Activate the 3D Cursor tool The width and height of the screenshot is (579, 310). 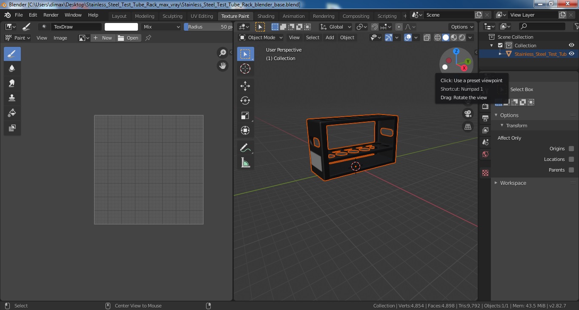point(245,69)
